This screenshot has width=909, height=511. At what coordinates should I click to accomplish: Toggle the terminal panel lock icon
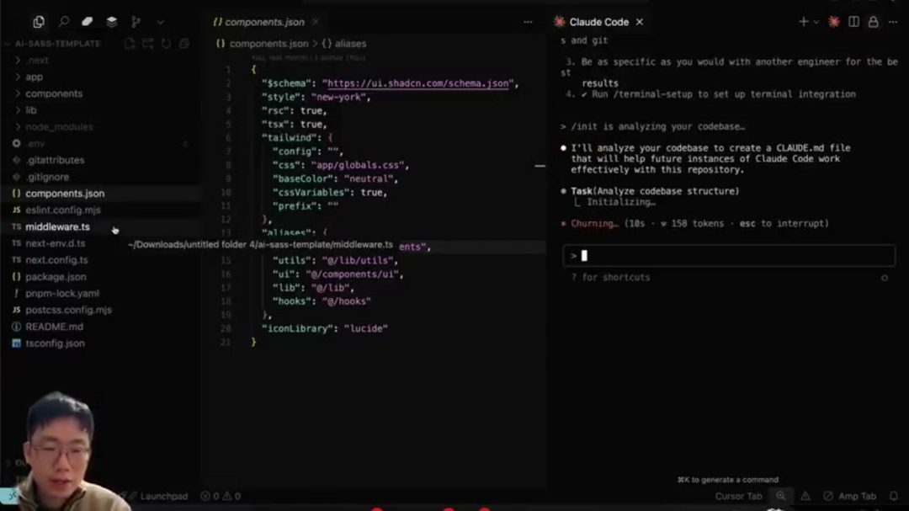pyautogui.click(x=873, y=22)
